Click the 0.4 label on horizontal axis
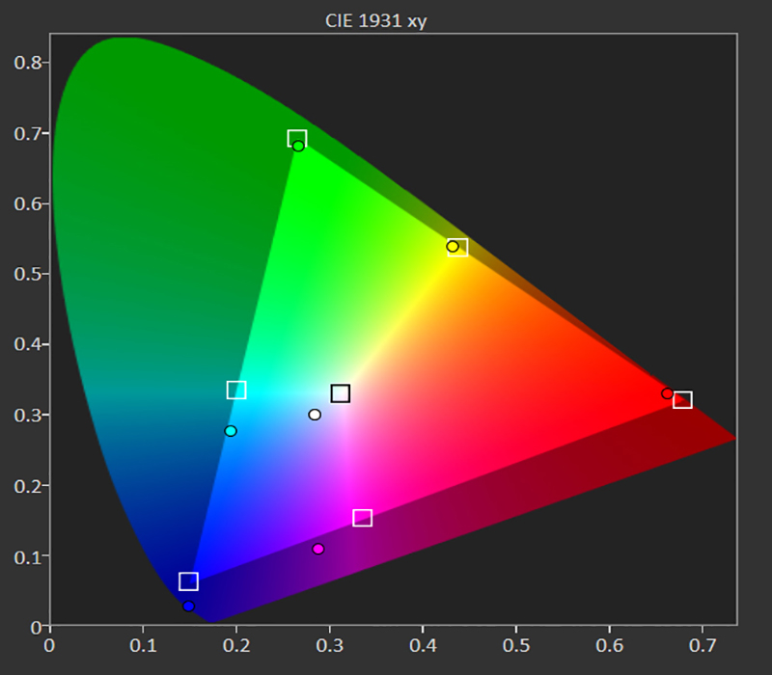The width and height of the screenshot is (772, 675). [x=423, y=645]
